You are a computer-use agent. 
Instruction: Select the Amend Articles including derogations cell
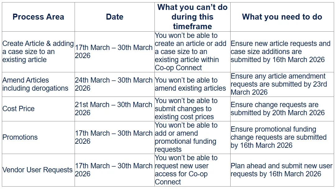click(39, 84)
